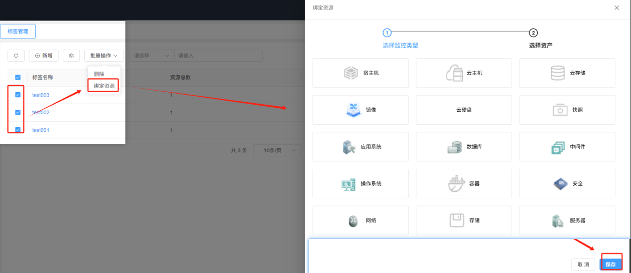Image resolution: width=631 pixels, height=273 pixels.
Task: Focus the 请输入 search input field
Action: coord(218,56)
